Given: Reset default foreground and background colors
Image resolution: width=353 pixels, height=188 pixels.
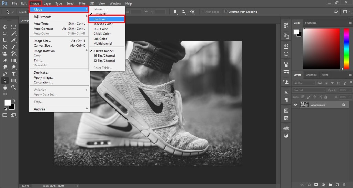Looking at the screenshot, I should (x=6, y=109).
